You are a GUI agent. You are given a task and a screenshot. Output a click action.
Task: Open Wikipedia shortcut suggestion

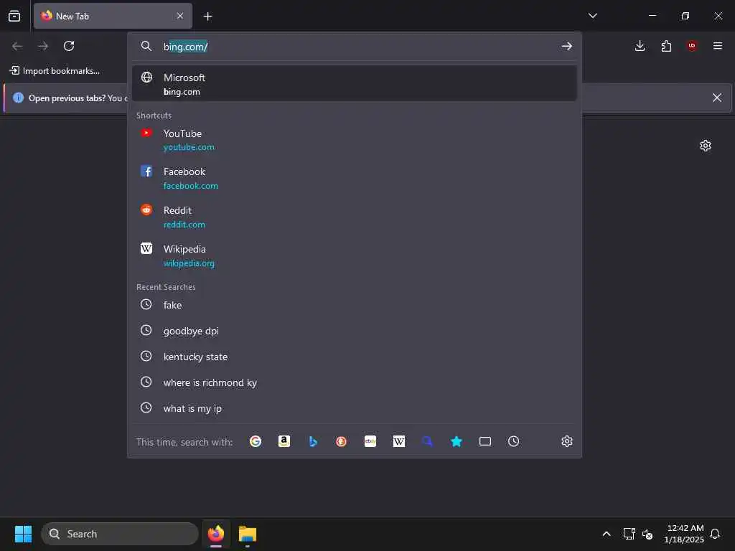tap(355, 256)
